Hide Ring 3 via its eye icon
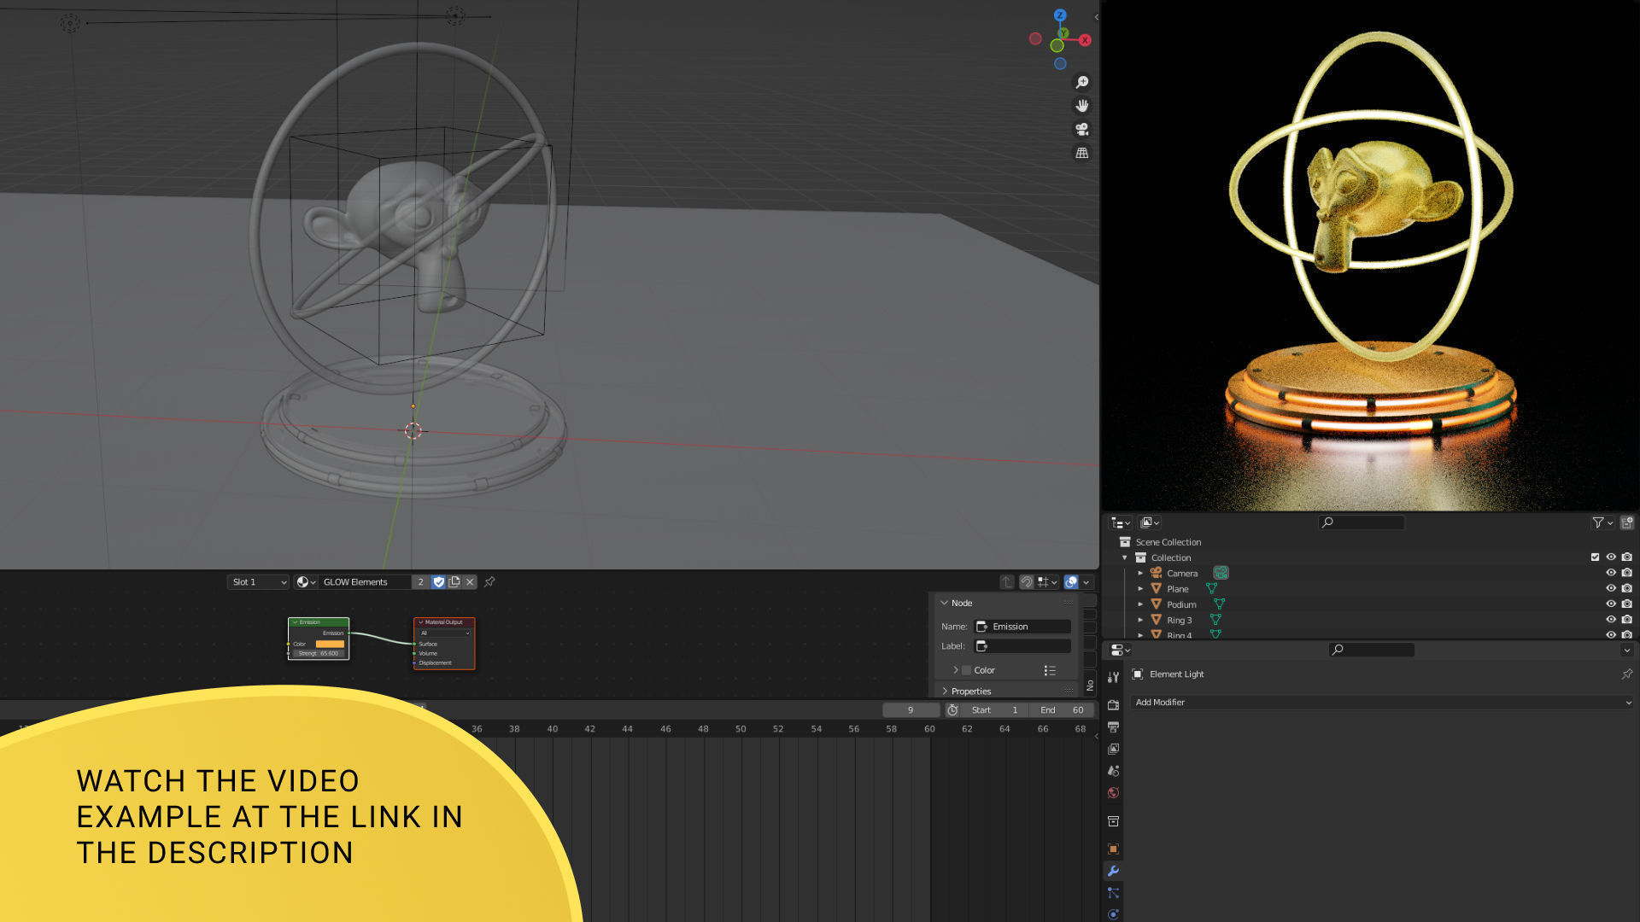The width and height of the screenshot is (1640, 922). [1611, 620]
